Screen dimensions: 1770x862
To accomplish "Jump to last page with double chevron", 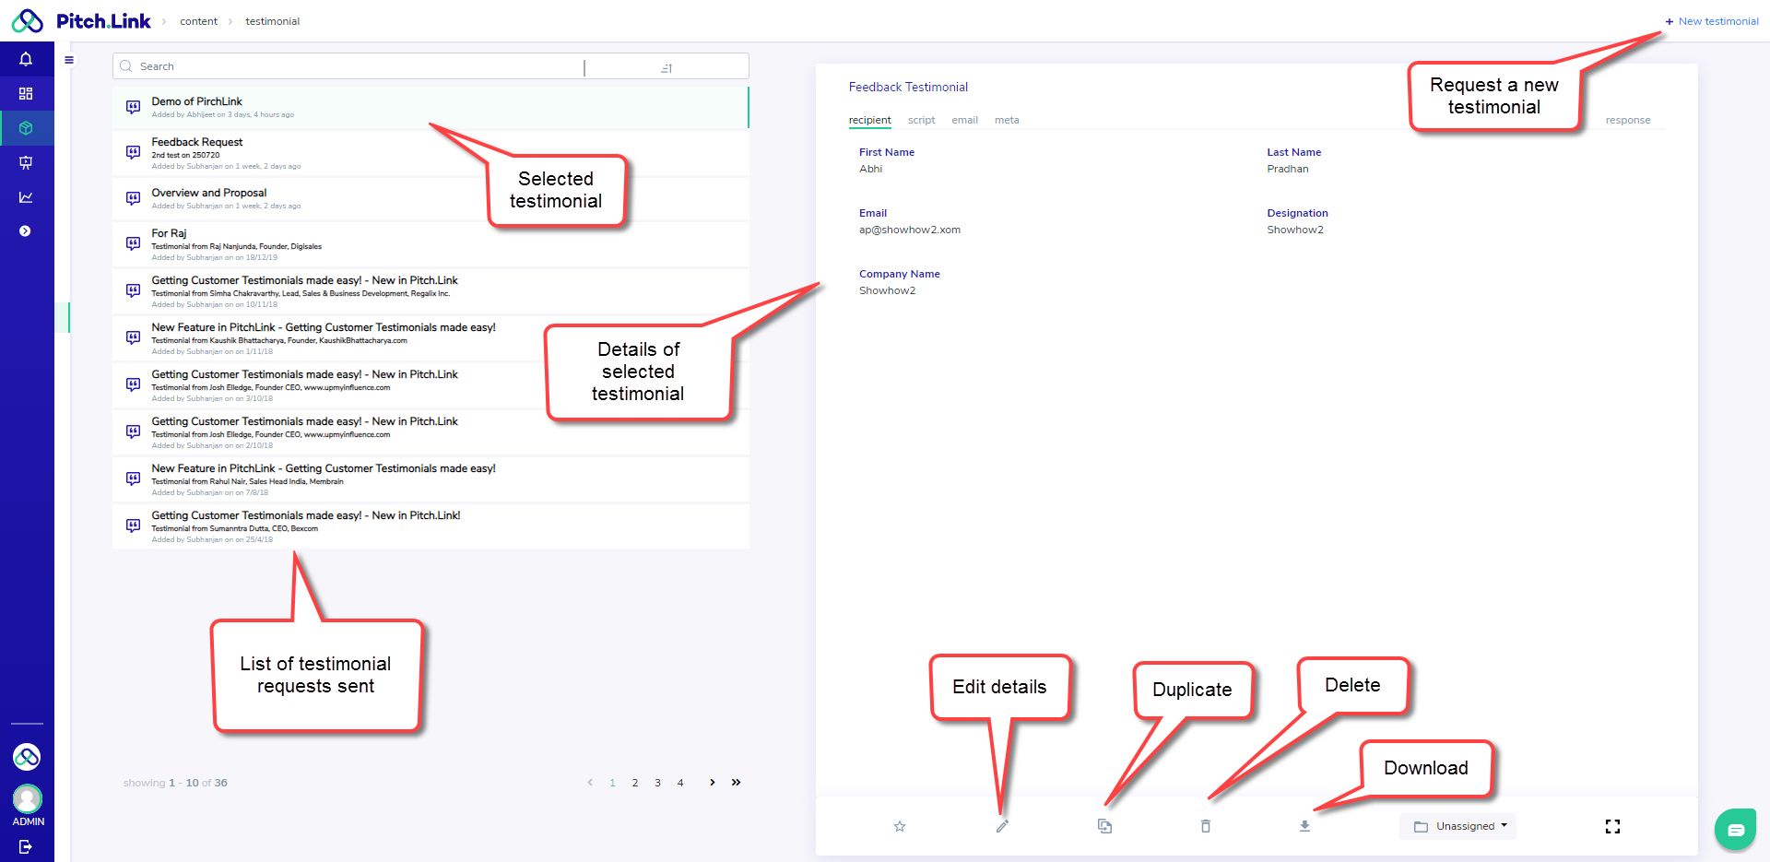I will [736, 783].
